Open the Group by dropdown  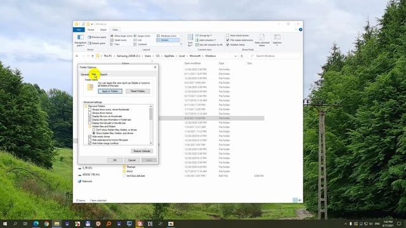[x=204, y=35]
